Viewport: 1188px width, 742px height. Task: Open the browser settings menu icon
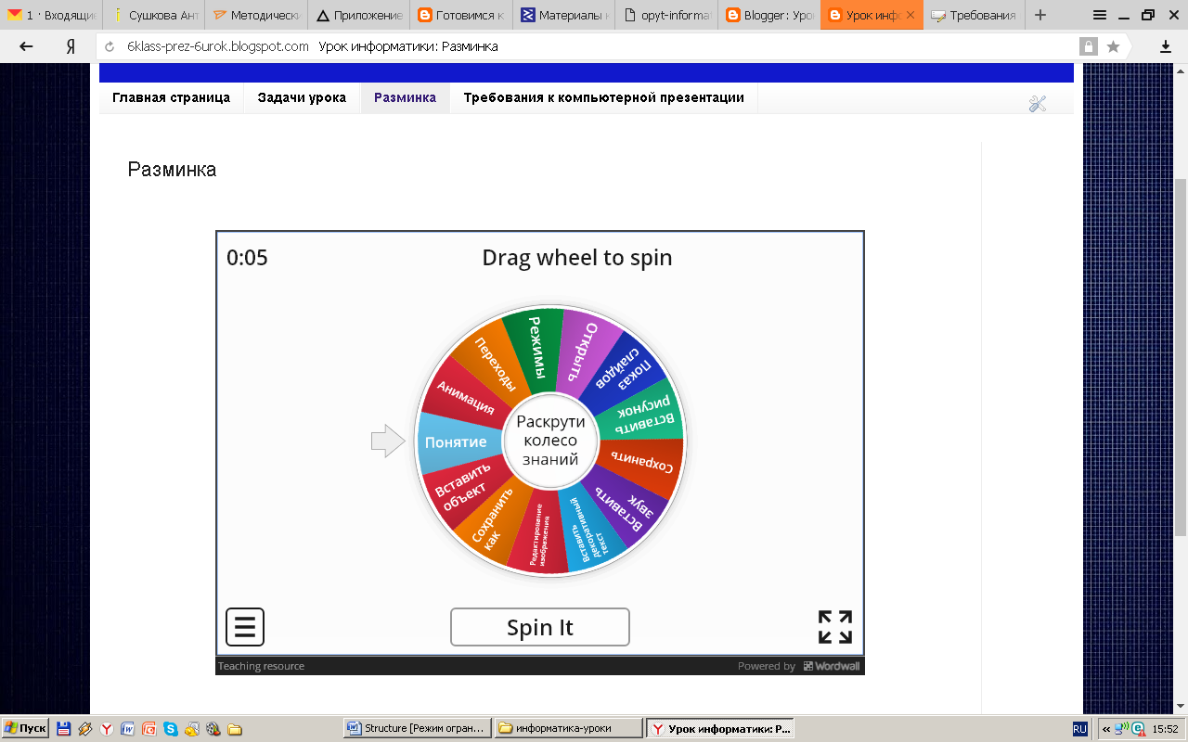coord(1100,15)
